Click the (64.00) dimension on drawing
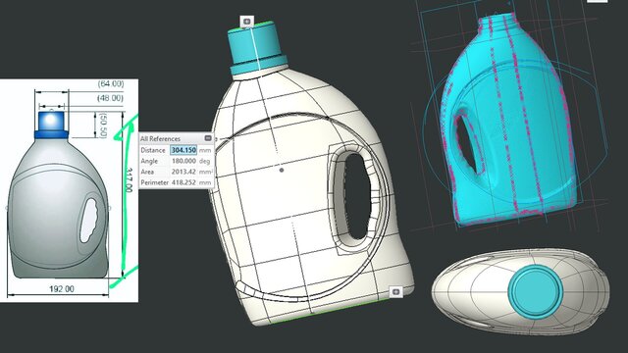Image resolution: width=628 pixels, height=353 pixels. (x=111, y=83)
